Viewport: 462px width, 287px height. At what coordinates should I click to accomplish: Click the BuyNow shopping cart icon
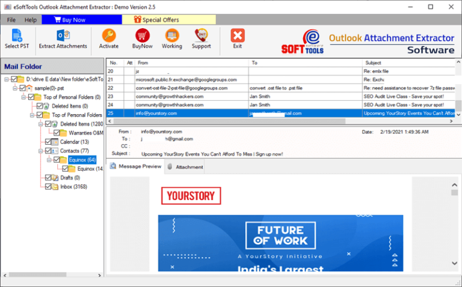[x=143, y=35]
